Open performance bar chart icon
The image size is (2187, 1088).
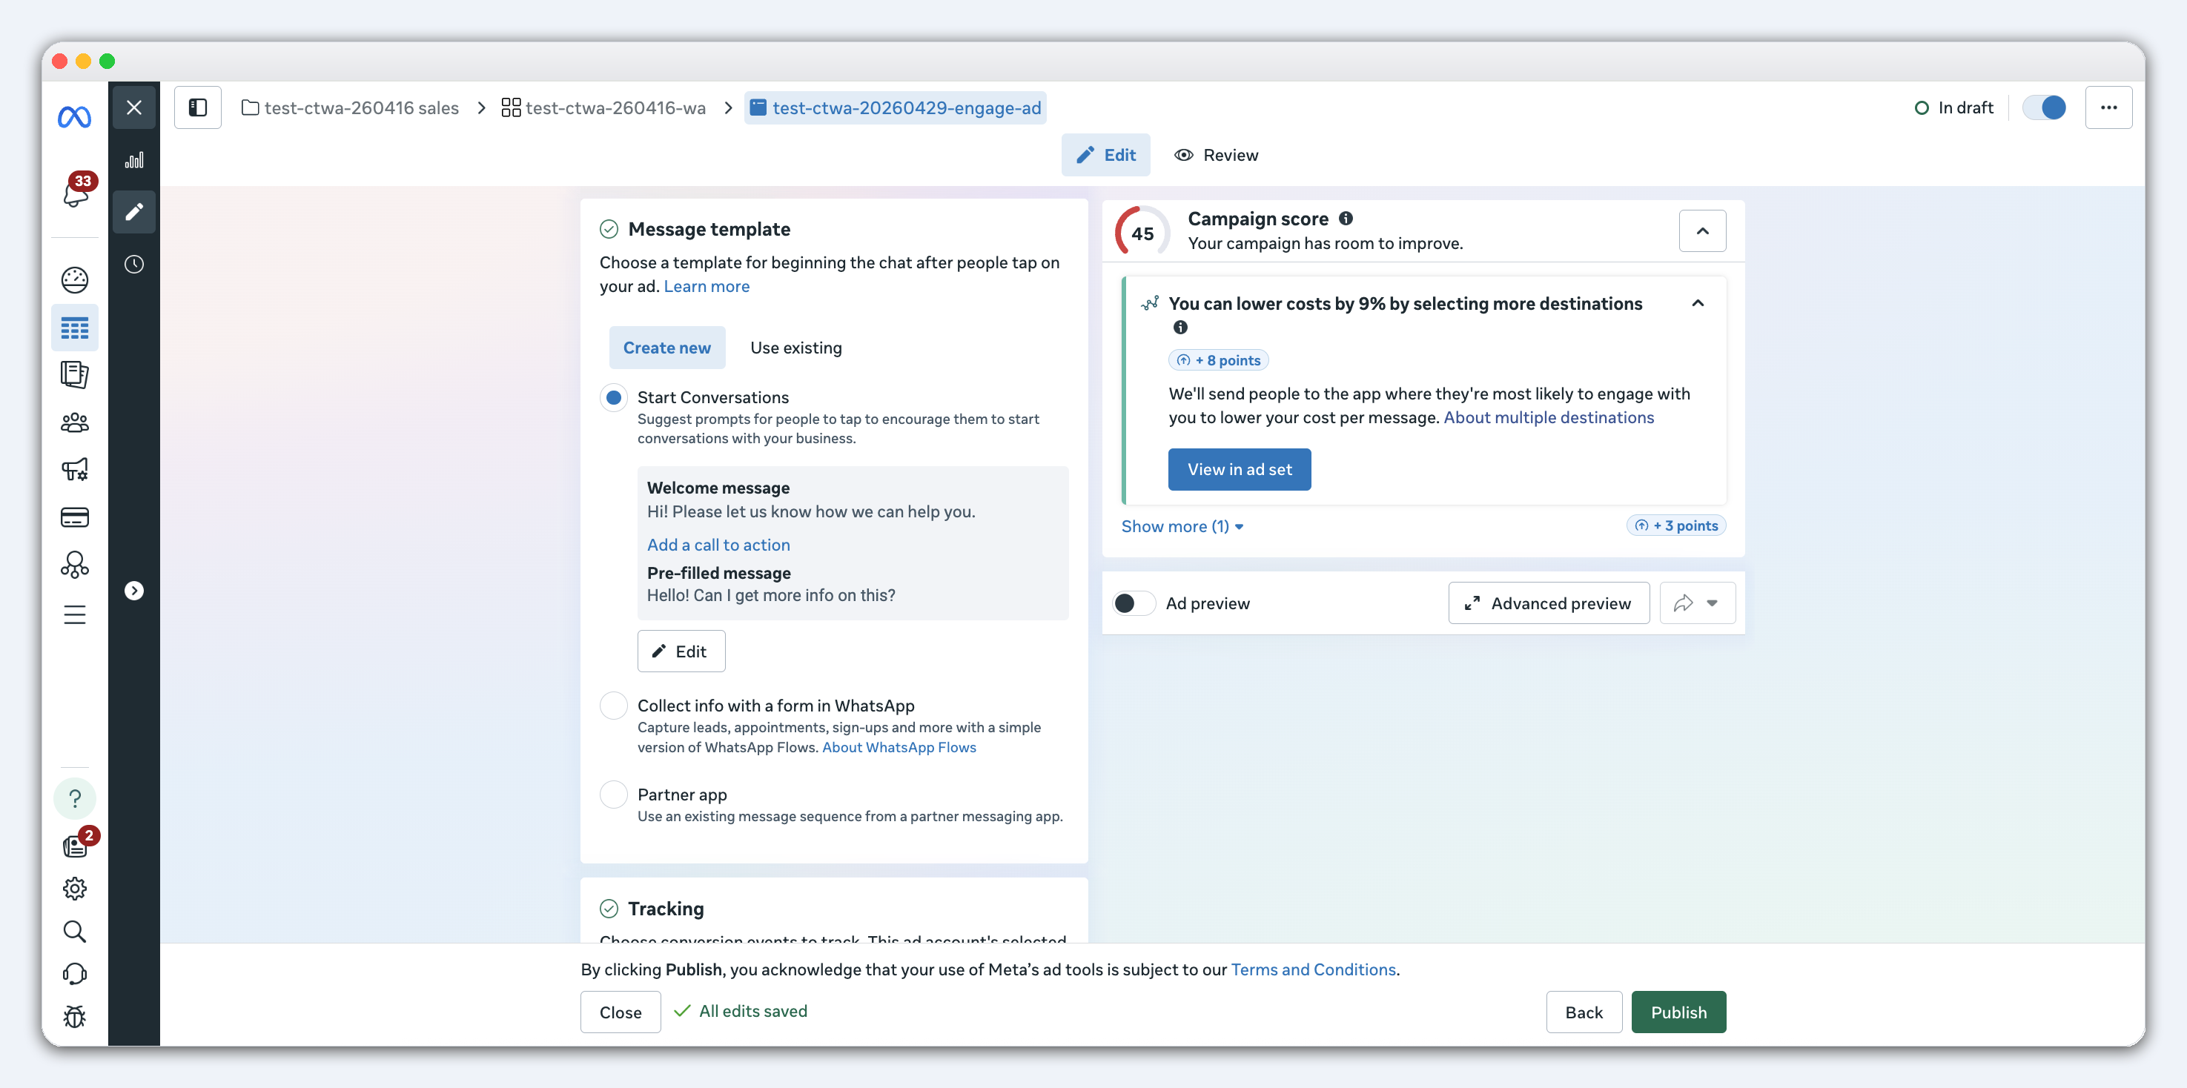(x=134, y=159)
